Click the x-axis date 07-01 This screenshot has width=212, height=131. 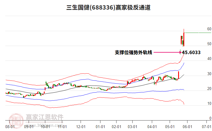[x=206, y=127]
